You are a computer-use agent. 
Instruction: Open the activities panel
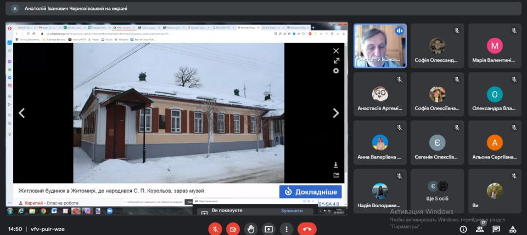(513, 229)
